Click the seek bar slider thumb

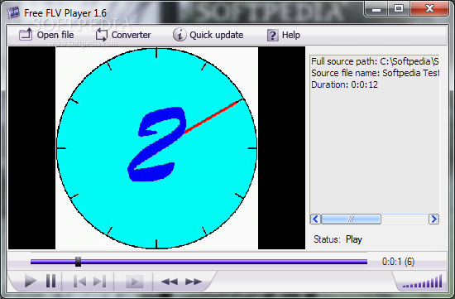pyautogui.click(x=78, y=262)
